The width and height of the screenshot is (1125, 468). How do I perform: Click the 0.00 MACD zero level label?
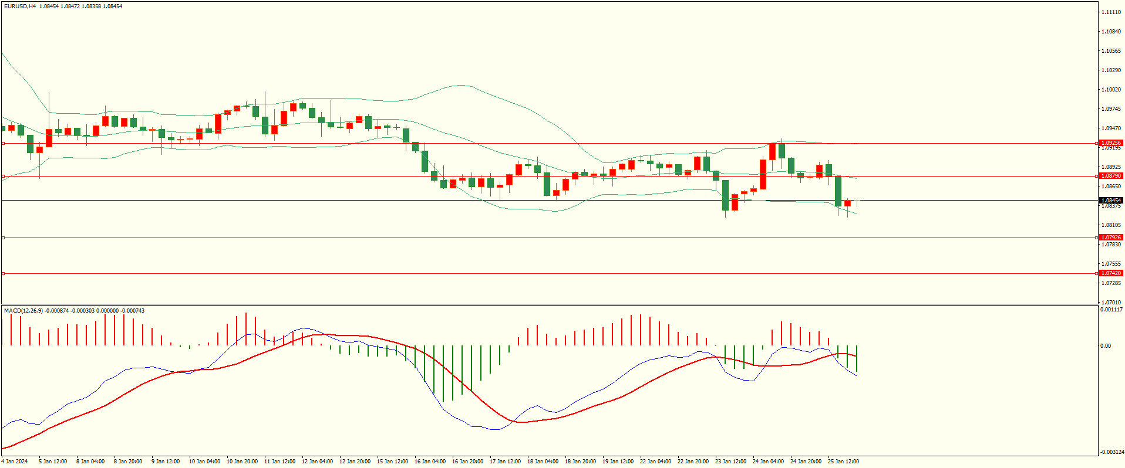point(1106,346)
